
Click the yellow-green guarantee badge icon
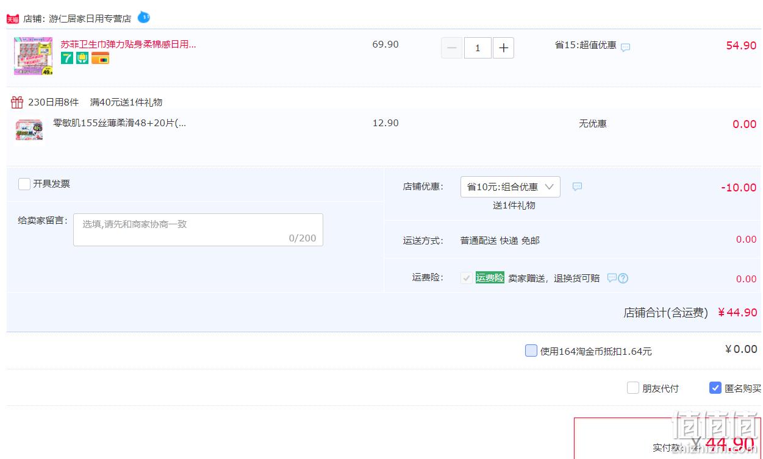82,58
